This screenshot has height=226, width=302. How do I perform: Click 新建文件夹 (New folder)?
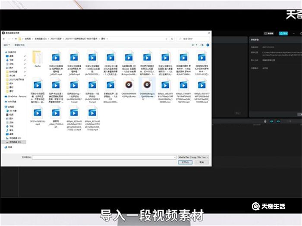(x=19, y=45)
